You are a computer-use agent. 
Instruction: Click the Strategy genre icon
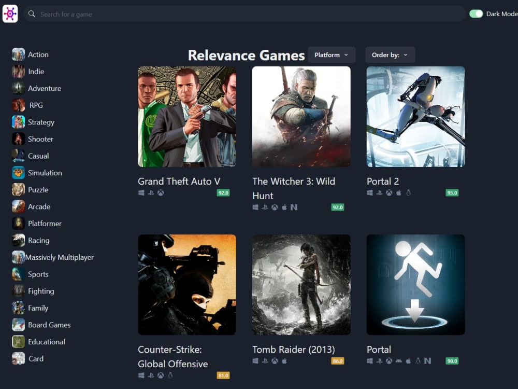tap(18, 122)
